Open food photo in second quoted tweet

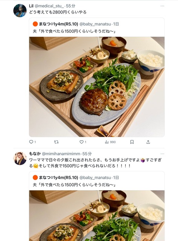(x=97, y=216)
